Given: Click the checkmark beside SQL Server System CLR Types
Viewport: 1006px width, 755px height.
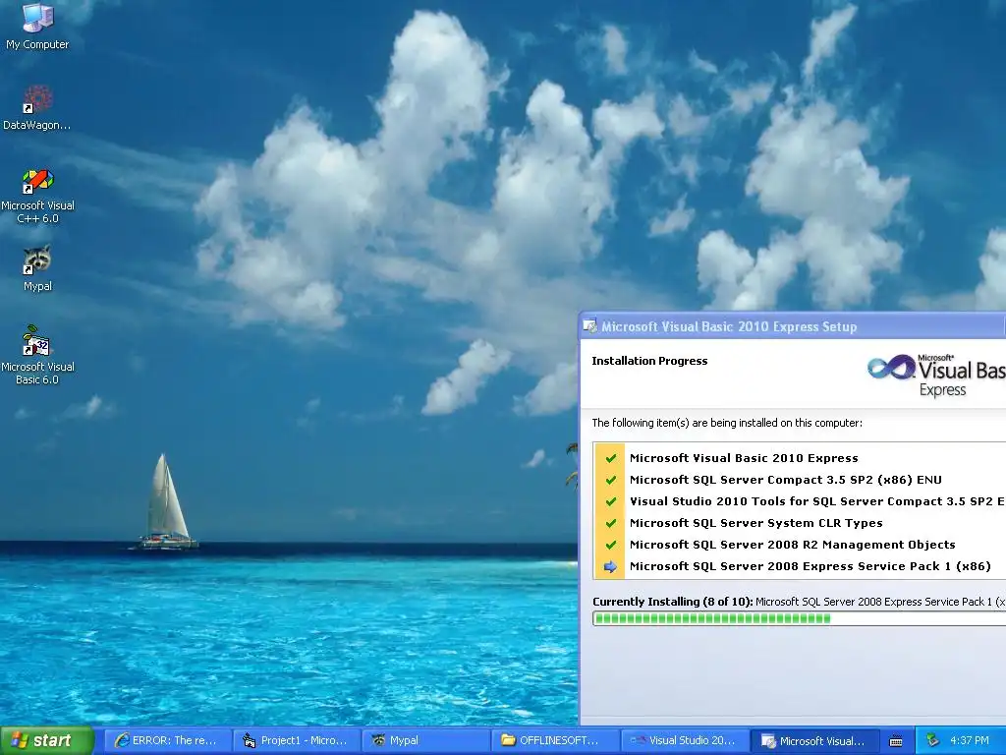Looking at the screenshot, I should [611, 523].
